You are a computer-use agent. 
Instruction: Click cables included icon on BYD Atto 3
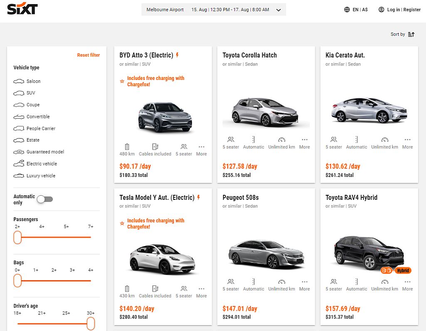coord(155,147)
